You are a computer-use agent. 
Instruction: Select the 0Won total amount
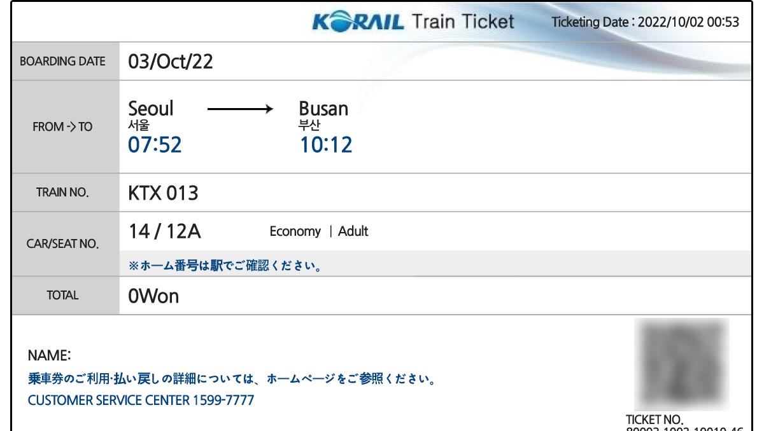153,296
